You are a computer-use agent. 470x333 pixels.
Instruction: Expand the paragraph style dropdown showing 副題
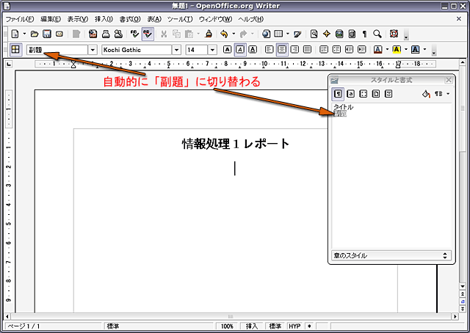click(x=93, y=50)
